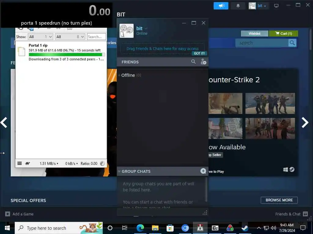Open the Steam notifications bell

tap(238, 6)
